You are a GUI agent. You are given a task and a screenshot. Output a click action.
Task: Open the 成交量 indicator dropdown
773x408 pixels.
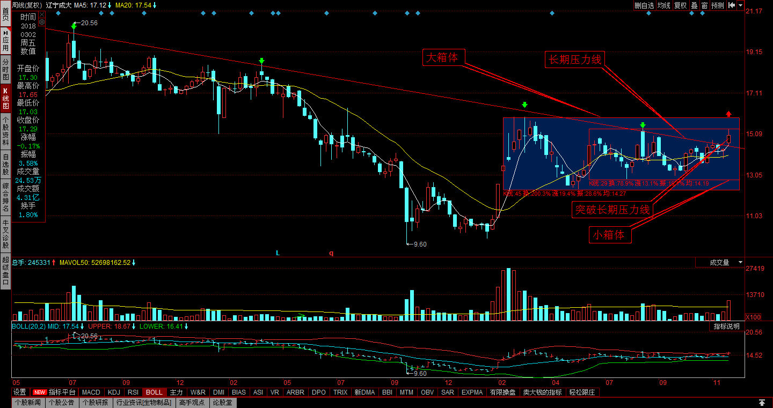coord(720,263)
